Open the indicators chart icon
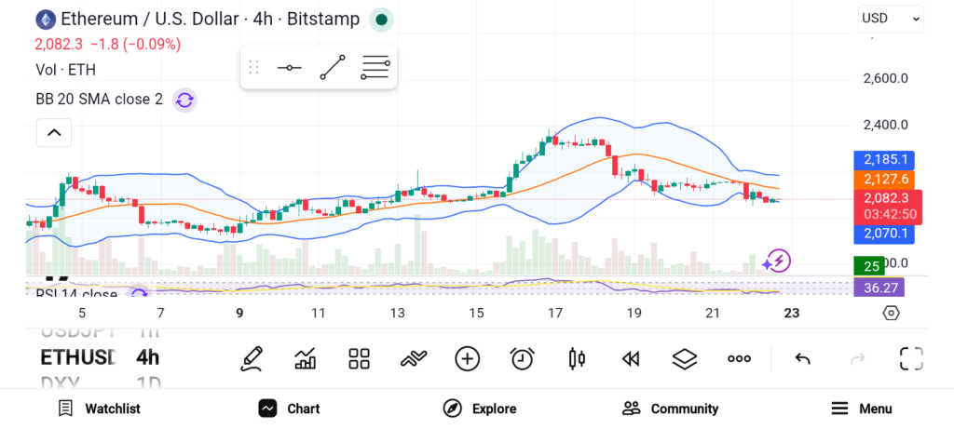Viewport: 954px width, 429px height. tap(305, 358)
